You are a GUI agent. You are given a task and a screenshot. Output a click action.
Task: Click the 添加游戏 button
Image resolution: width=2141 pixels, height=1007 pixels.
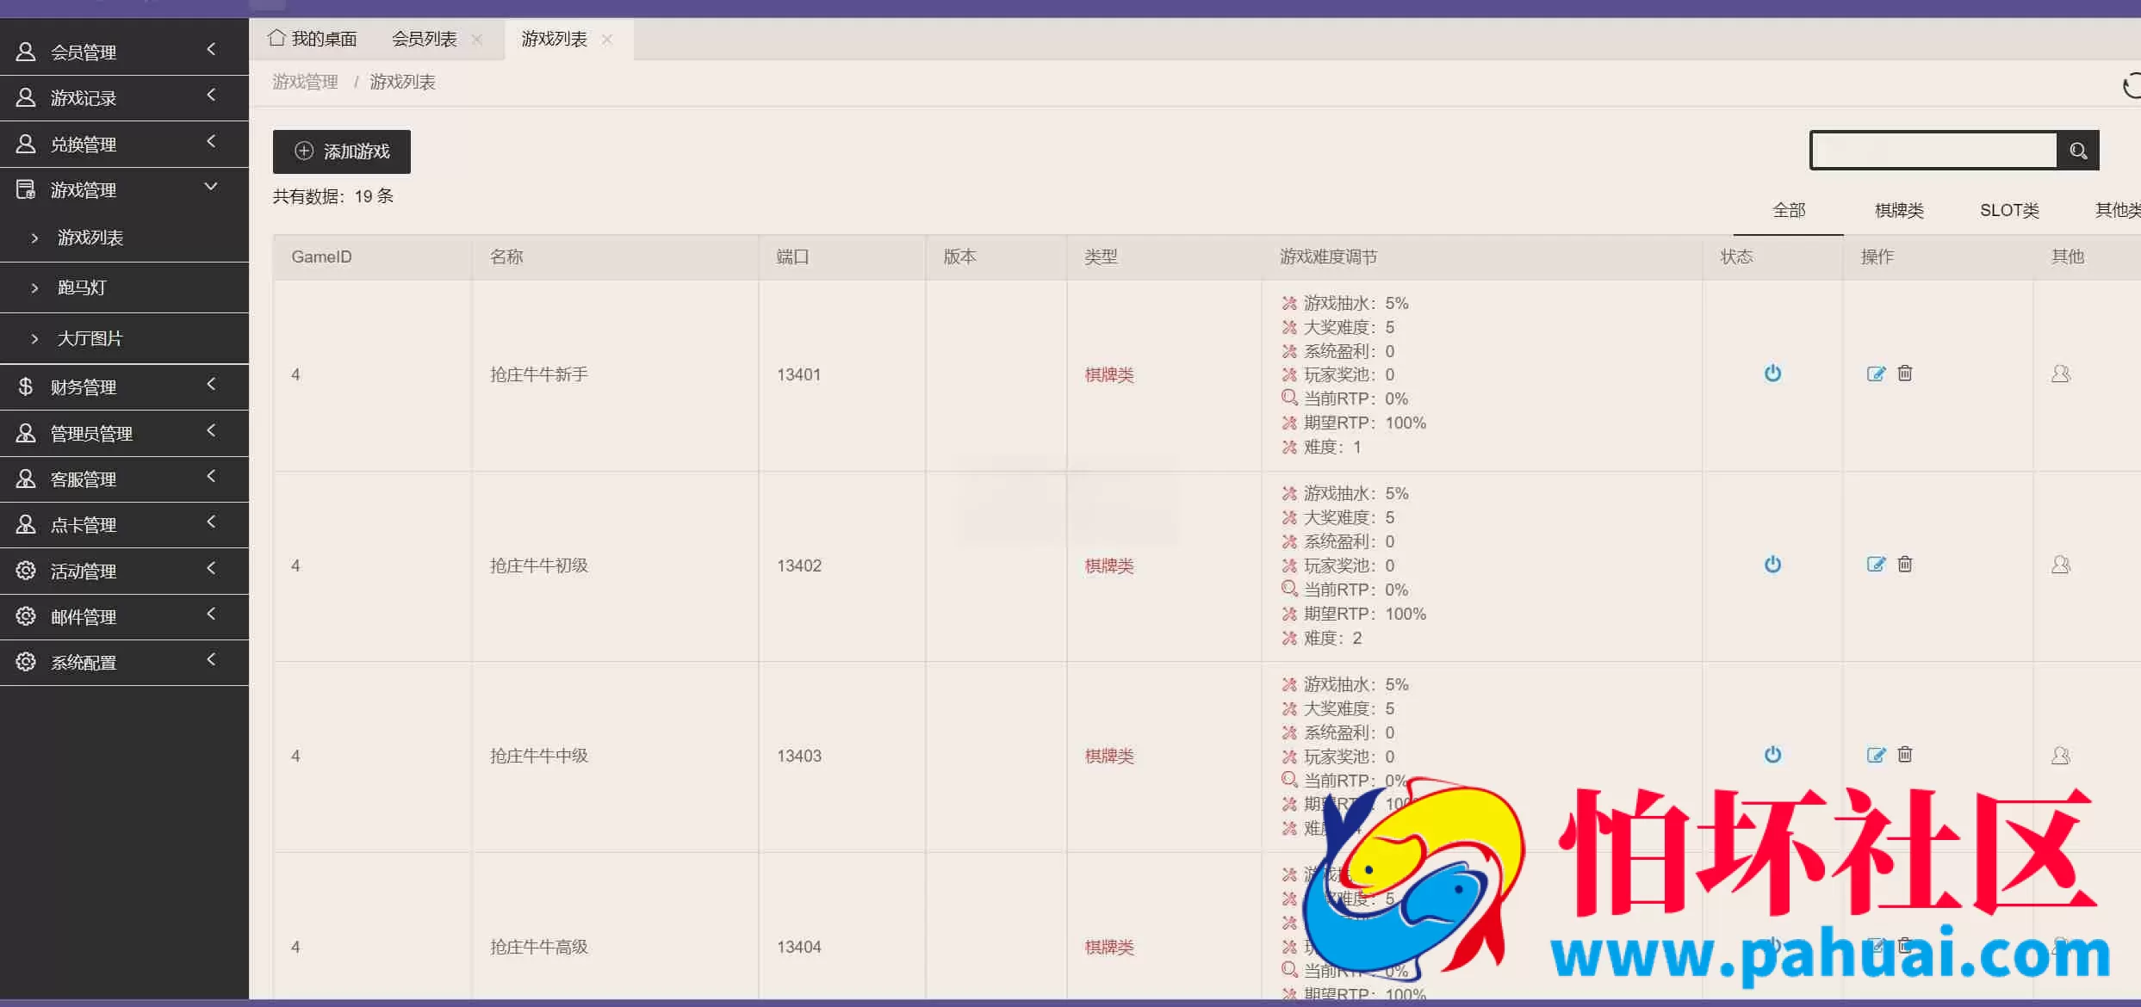pyautogui.click(x=341, y=151)
